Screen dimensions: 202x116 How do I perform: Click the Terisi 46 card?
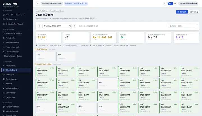tap(76, 37)
